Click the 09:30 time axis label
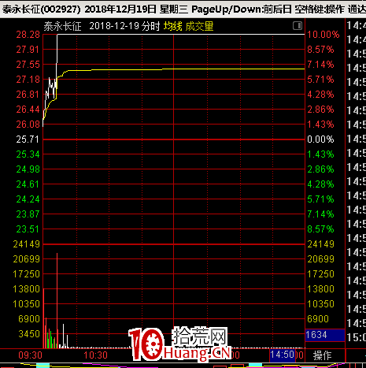 click(30, 355)
